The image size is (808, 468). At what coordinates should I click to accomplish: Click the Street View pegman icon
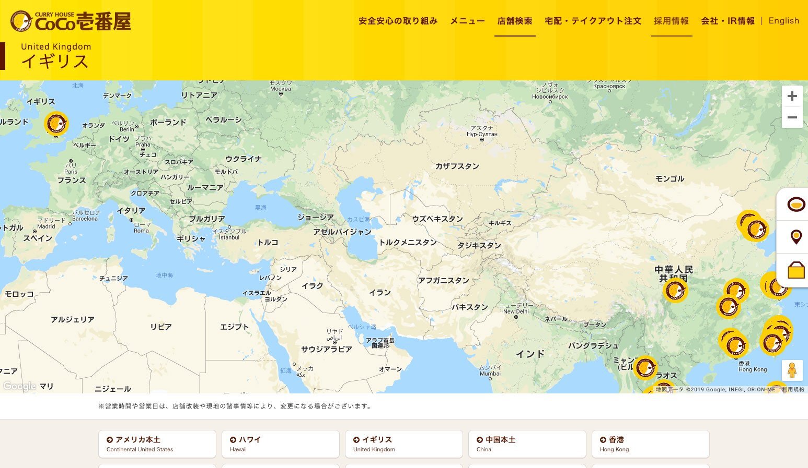792,370
